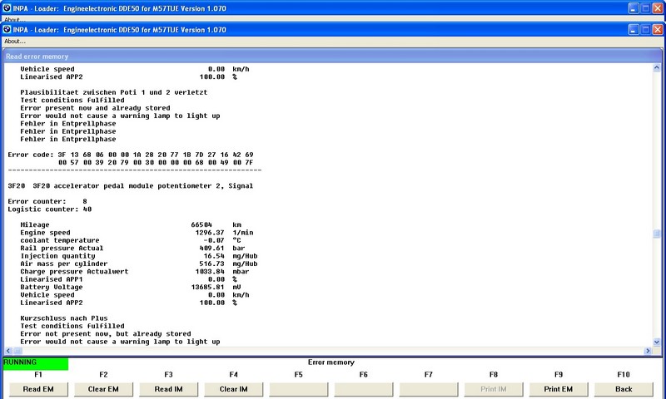Image resolution: width=666 pixels, height=399 pixels.
Task: Click the scrollbar down arrow in error list
Action: [x=656, y=342]
